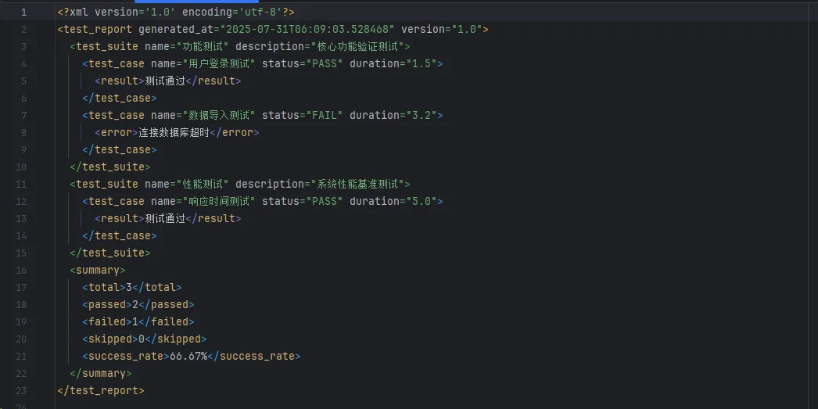Click the opening skipped tag
818x409 pixels.
[107, 339]
